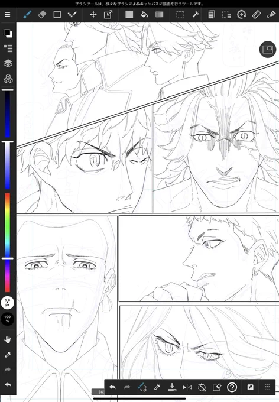Image resolution: width=279 pixels, height=402 pixels.
Task: Select the dashed rectangle Selection tool
Action: [180, 14]
